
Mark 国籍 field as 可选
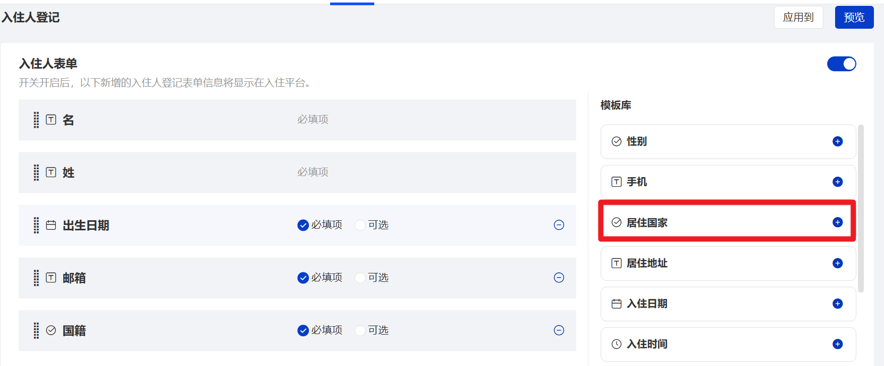(x=360, y=330)
